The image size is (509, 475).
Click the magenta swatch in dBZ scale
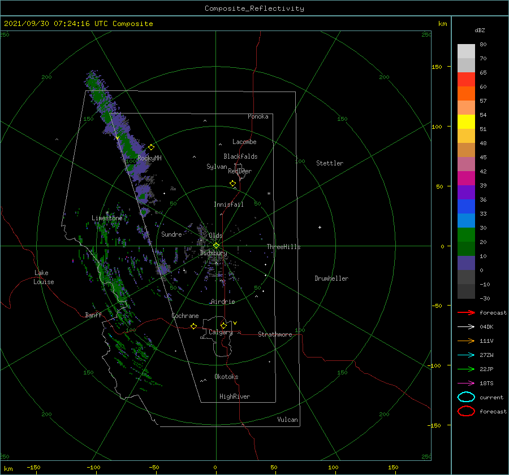point(466,178)
